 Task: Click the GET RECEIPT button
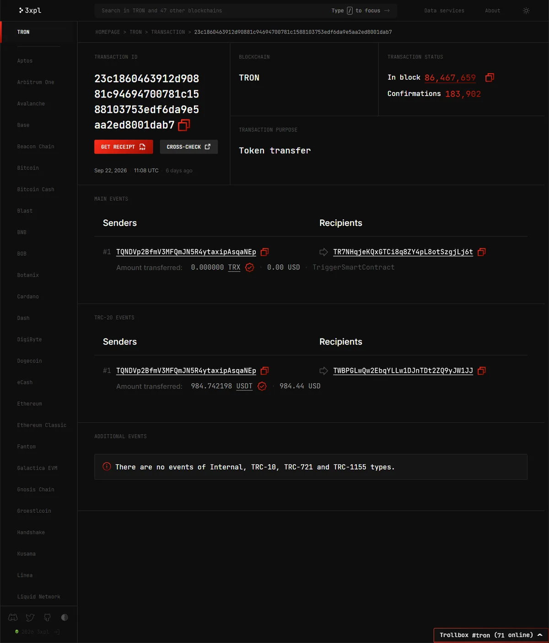pos(124,147)
